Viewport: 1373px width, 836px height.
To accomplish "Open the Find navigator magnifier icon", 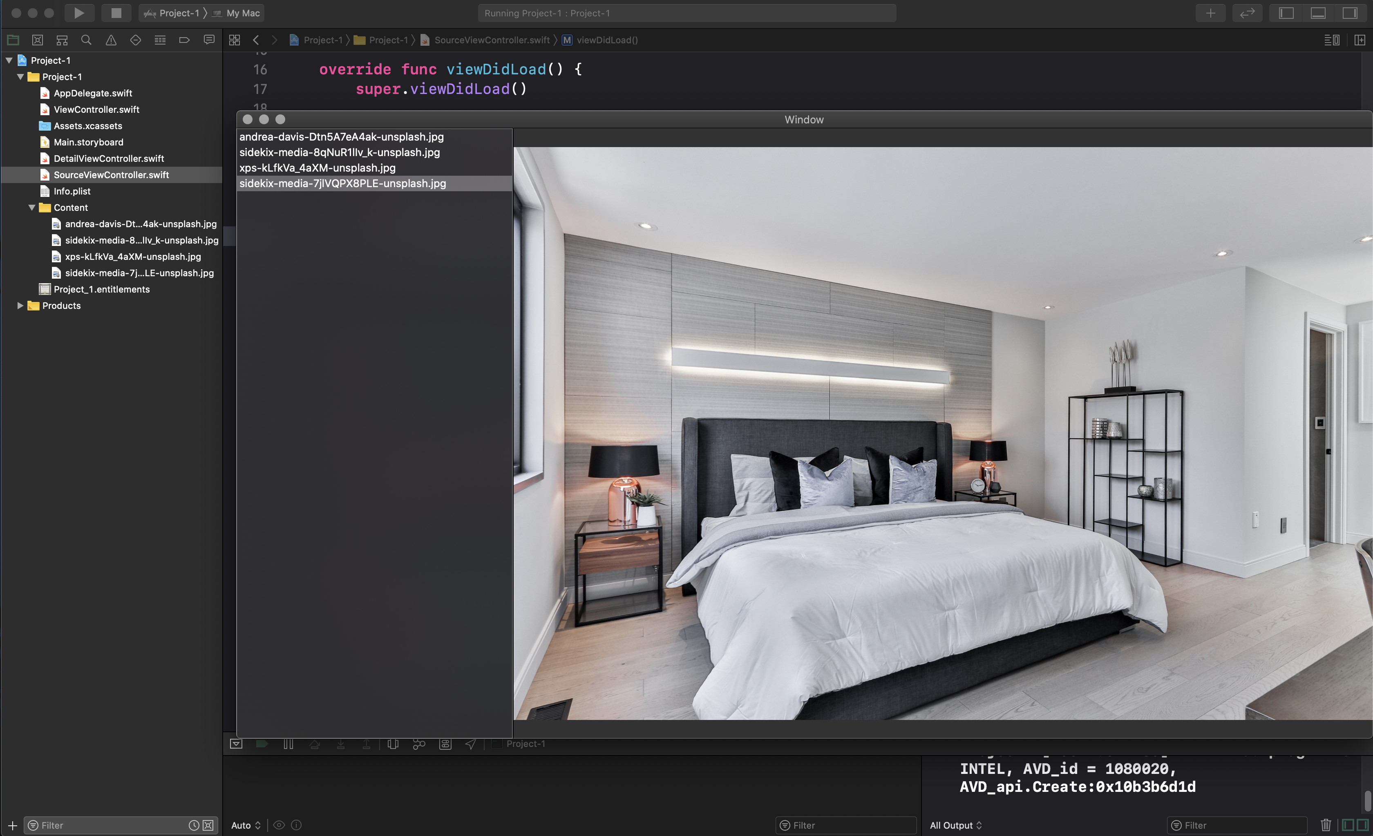I will [86, 40].
